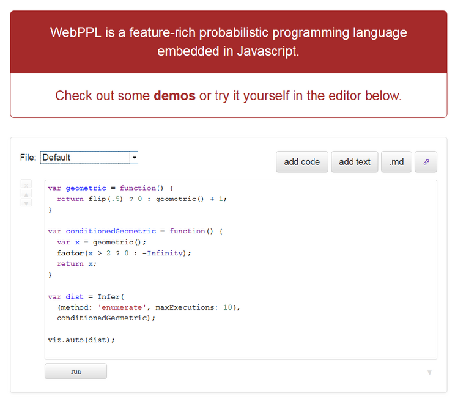Screen dimensions: 455x402
Task: Move code block down with arrow icon
Action: coord(26,203)
